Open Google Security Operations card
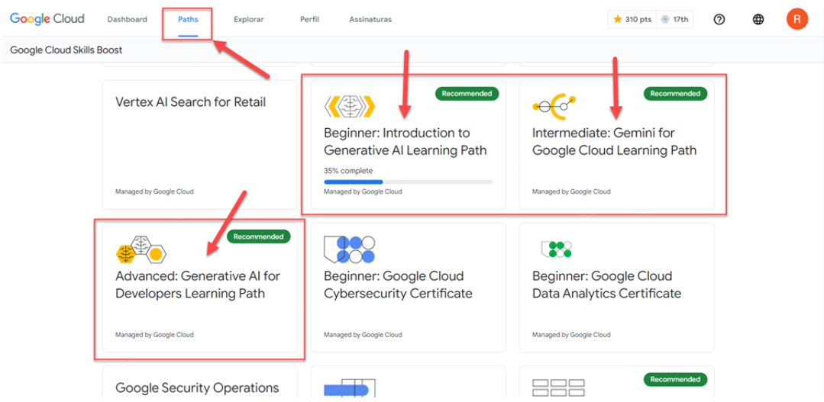Image resolution: width=824 pixels, height=402 pixels. [197, 388]
